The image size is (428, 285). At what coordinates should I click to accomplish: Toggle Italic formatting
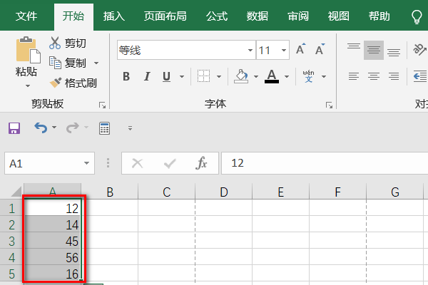pyautogui.click(x=147, y=77)
